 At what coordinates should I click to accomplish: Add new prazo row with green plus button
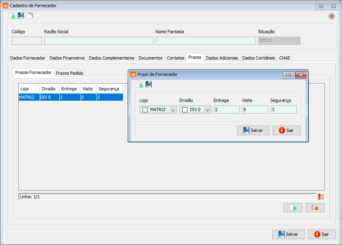(x=293, y=207)
